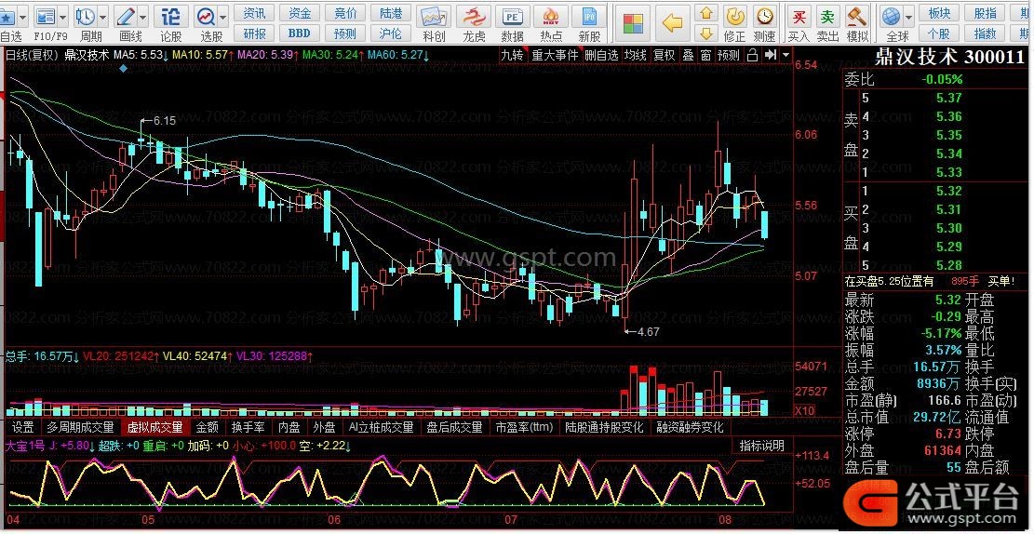Click the 研报 research reports button
Viewport: 1034px width, 534px height.
pos(254,33)
